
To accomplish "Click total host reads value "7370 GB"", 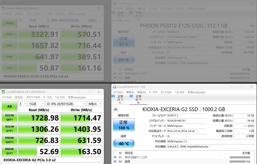I will click(x=244, y=32).
